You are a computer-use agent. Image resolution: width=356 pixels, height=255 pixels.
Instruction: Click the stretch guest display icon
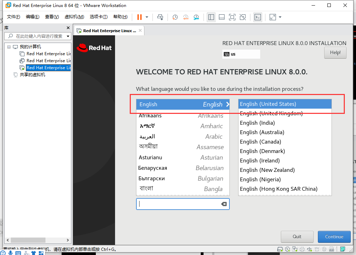[x=272, y=17]
